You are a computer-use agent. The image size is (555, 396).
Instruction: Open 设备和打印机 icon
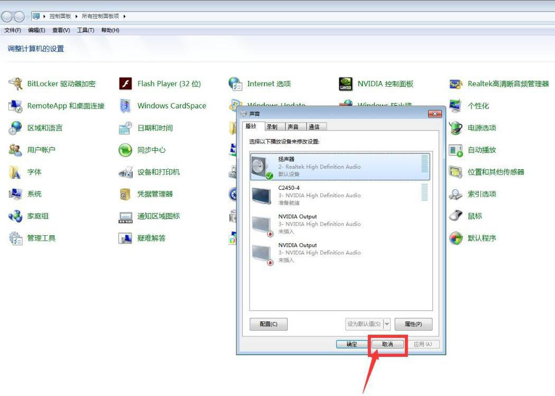tap(125, 172)
